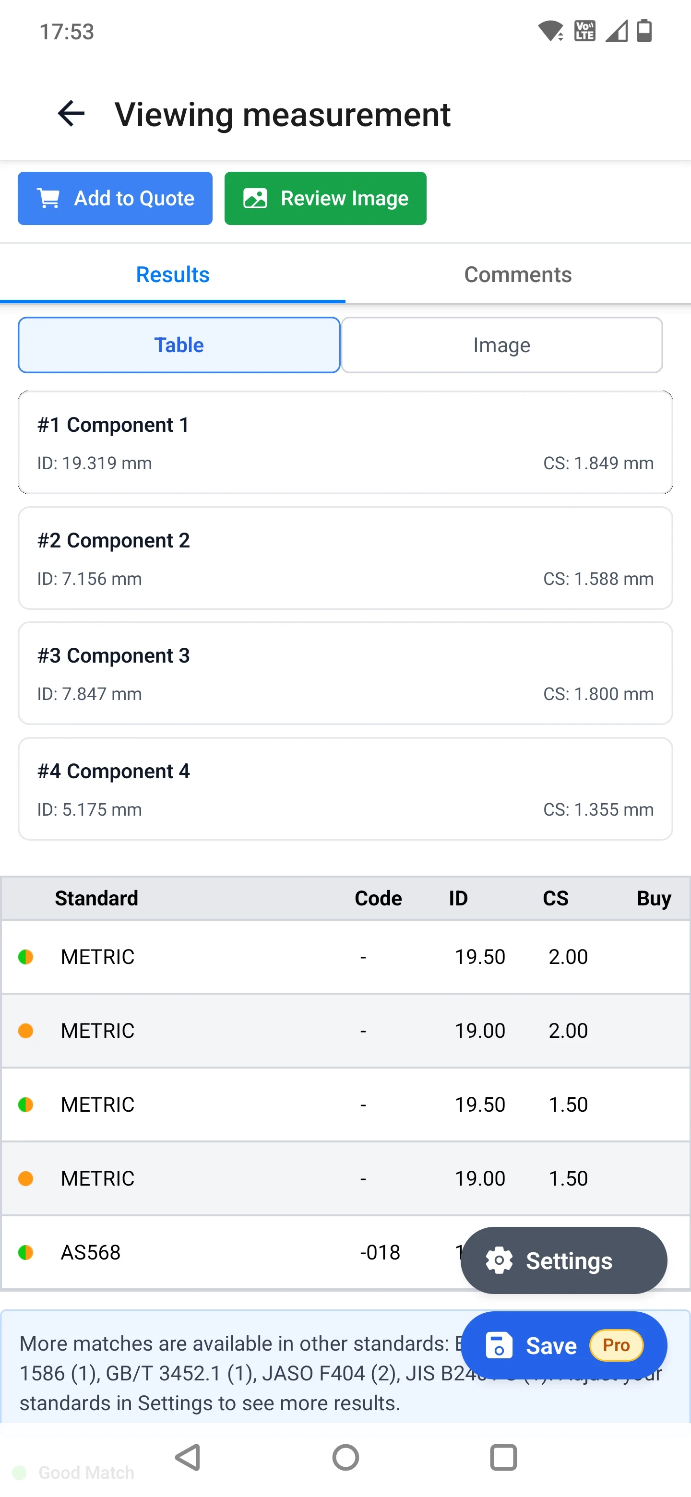The image size is (691, 1497).
Task: Click the shopping cart icon
Action: (x=48, y=198)
